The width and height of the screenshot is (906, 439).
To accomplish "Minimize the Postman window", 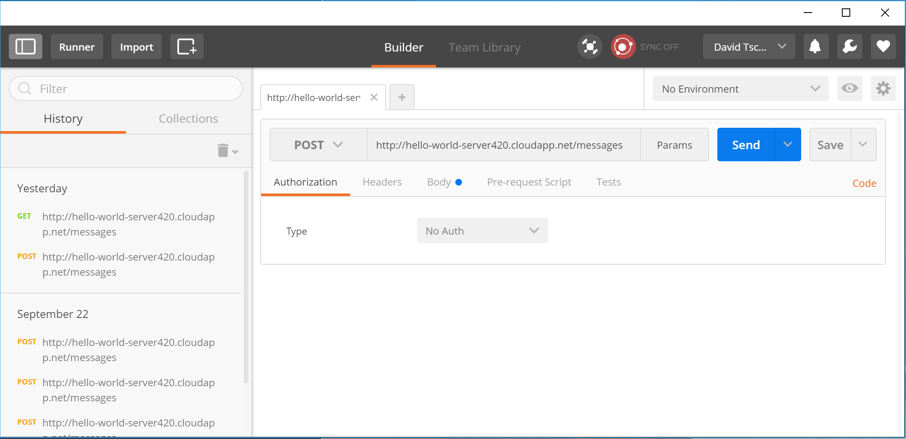I will click(x=808, y=13).
